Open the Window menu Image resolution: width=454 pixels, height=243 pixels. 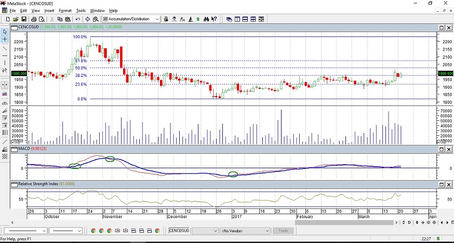click(97, 11)
